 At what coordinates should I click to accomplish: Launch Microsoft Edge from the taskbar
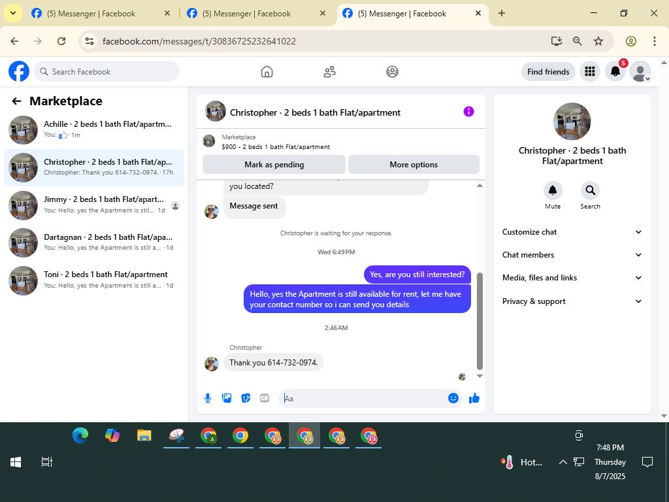(x=80, y=436)
